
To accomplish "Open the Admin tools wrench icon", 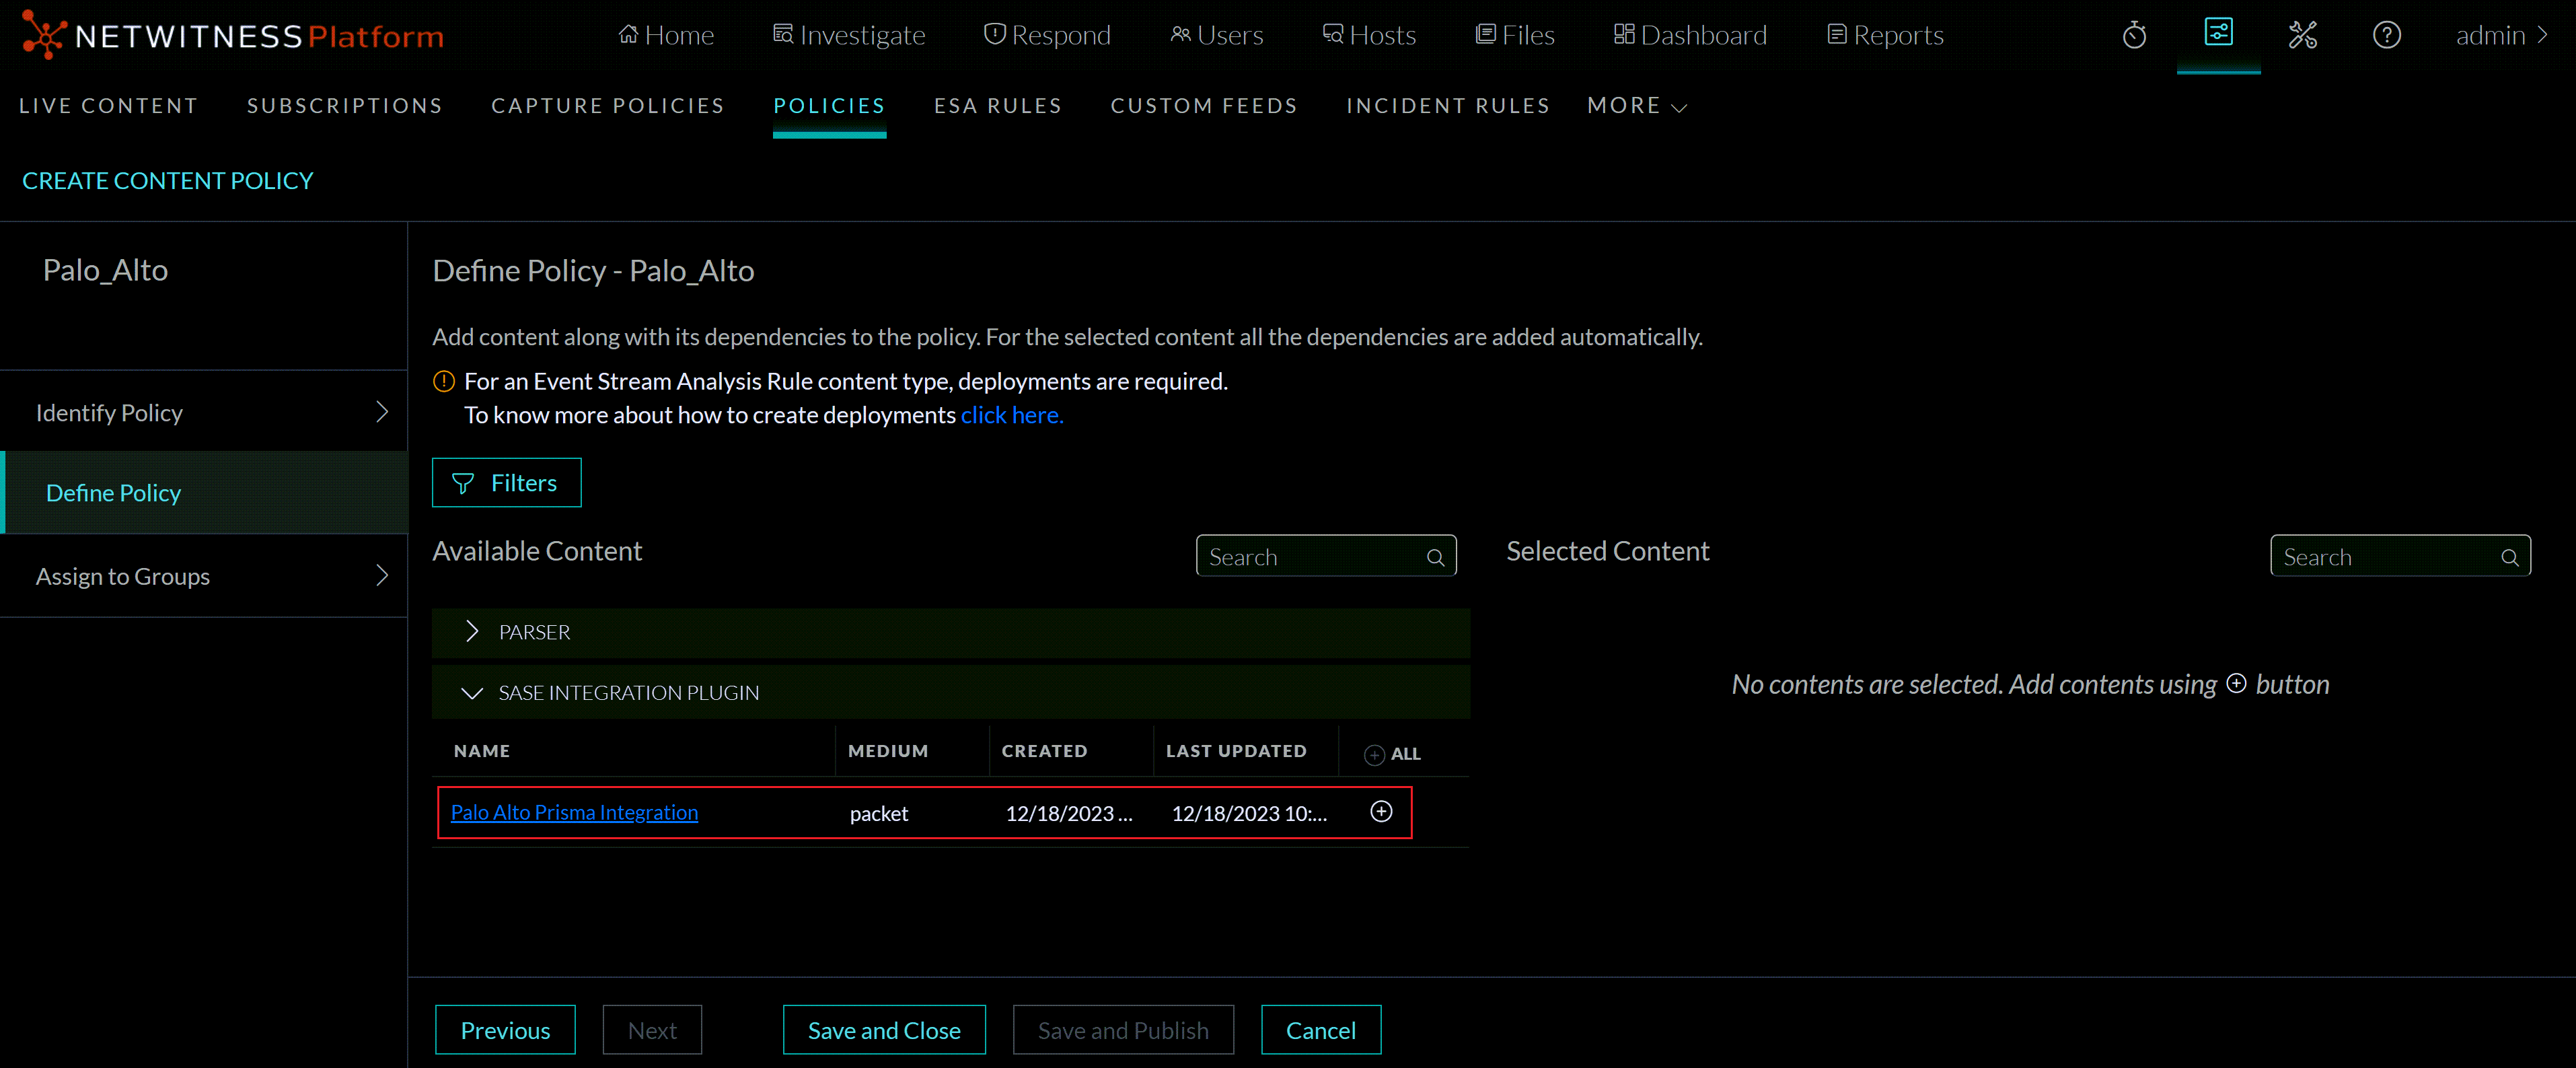I will coord(2302,36).
